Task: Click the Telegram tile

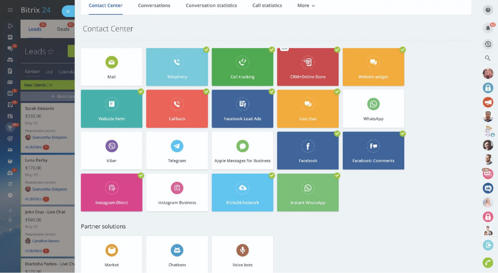Action: (177, 151)
